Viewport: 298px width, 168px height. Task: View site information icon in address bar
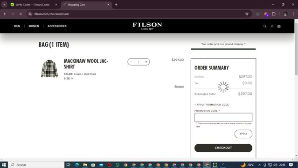point(30,14)
